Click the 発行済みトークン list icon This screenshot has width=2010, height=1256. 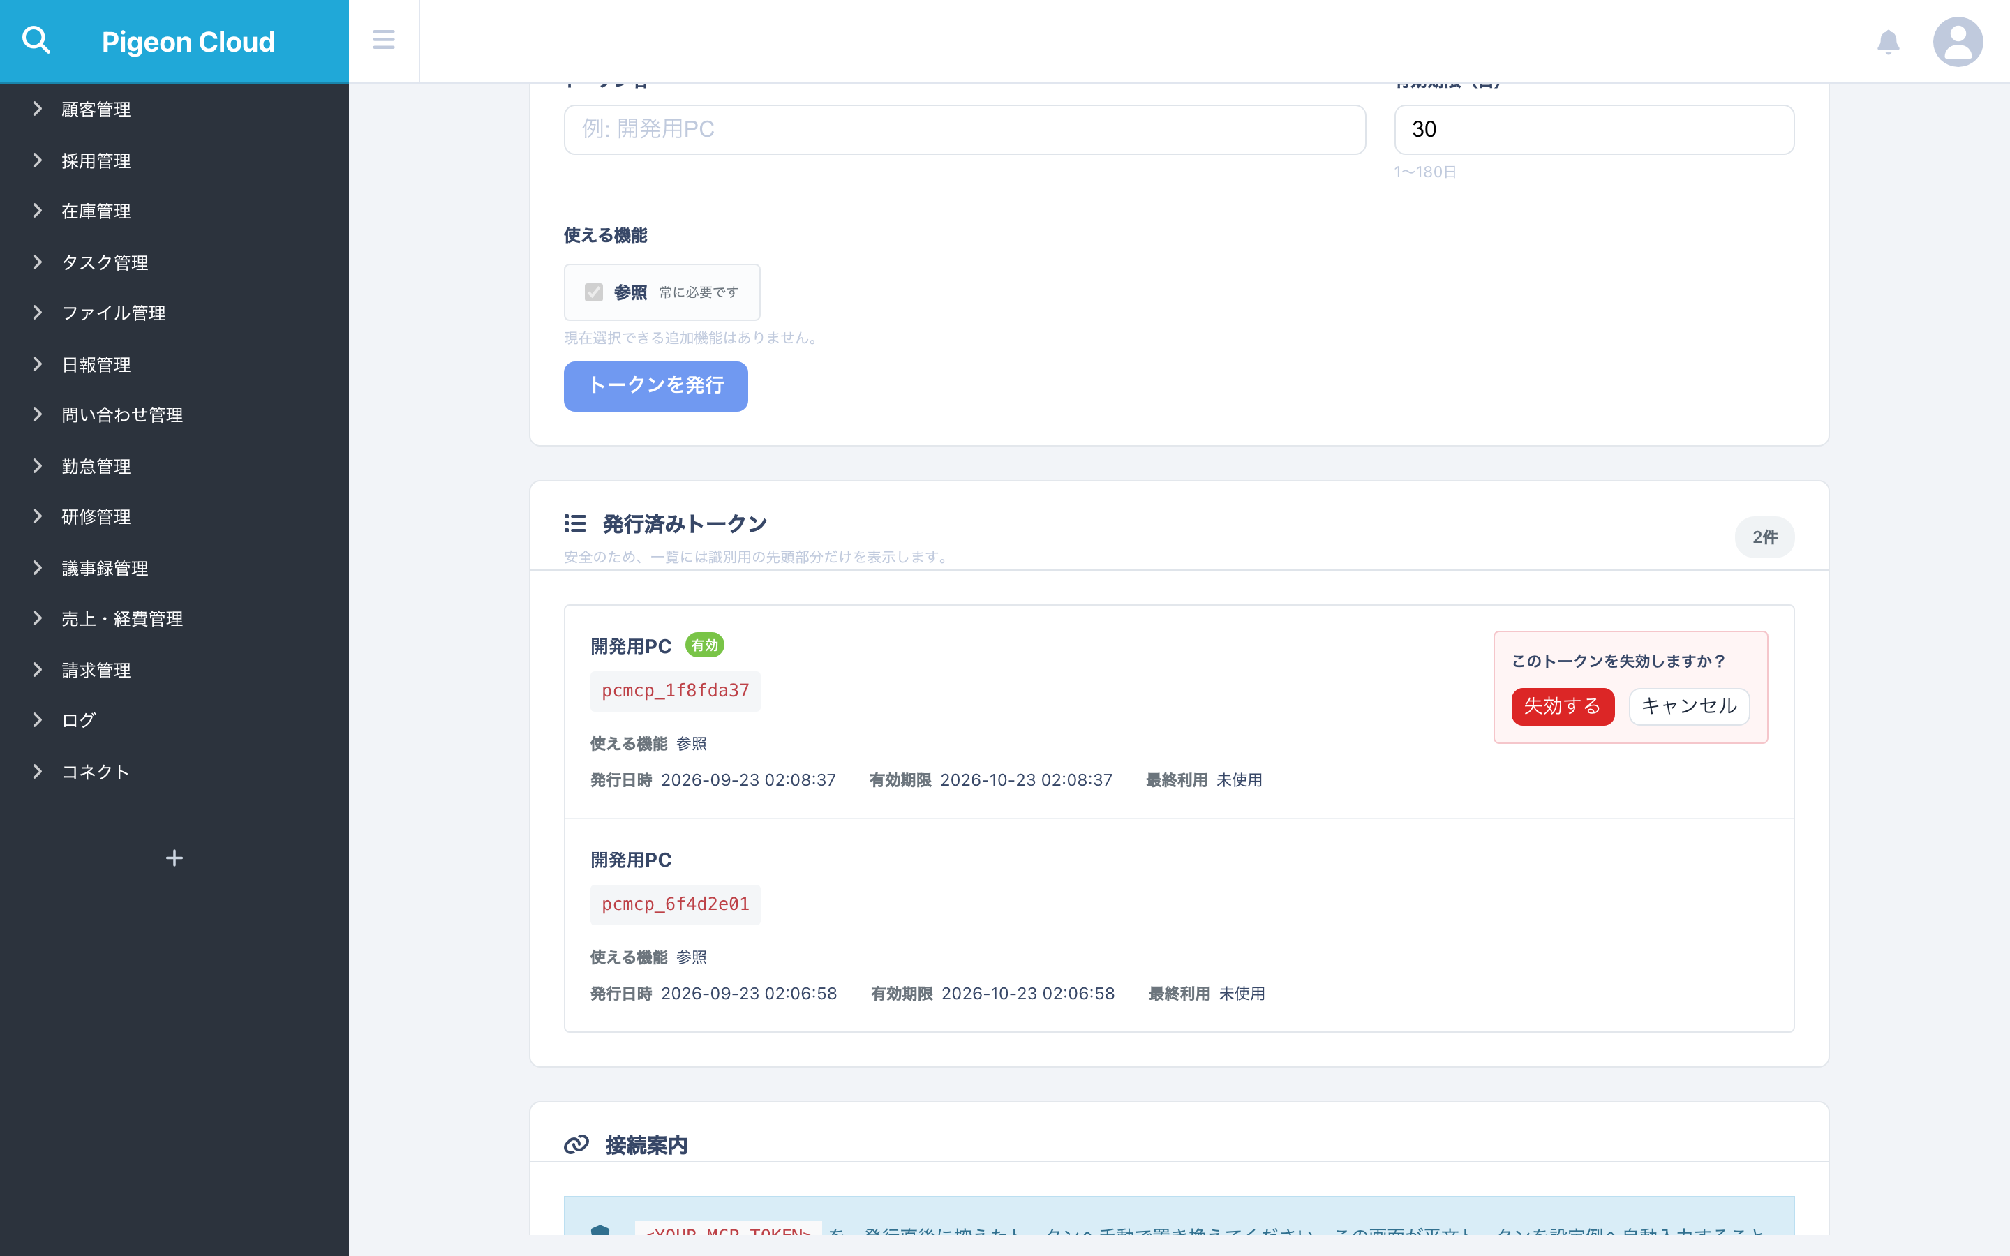tap(575, 523)
